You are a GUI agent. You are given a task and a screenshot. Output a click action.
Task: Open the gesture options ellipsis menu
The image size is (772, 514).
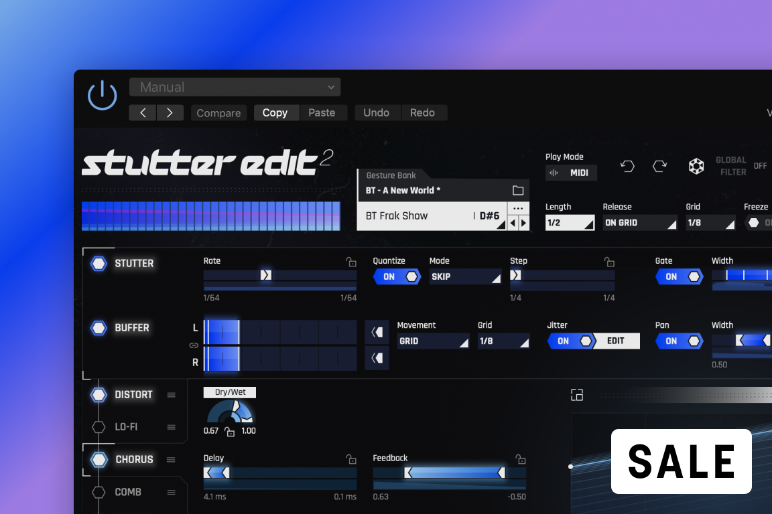click(518, 209)
